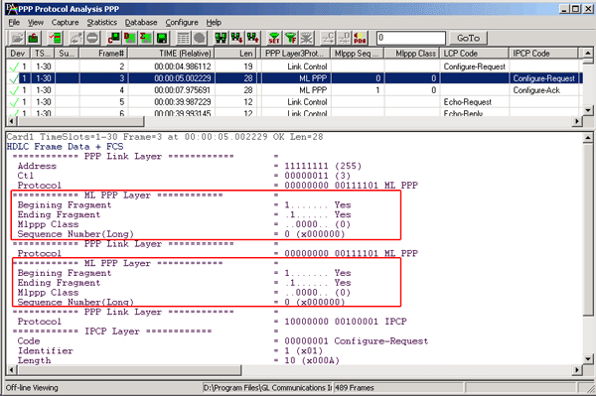Open the Database menu
The width and height of the screenshot is (596, 396).
click(x=141, y=23)
